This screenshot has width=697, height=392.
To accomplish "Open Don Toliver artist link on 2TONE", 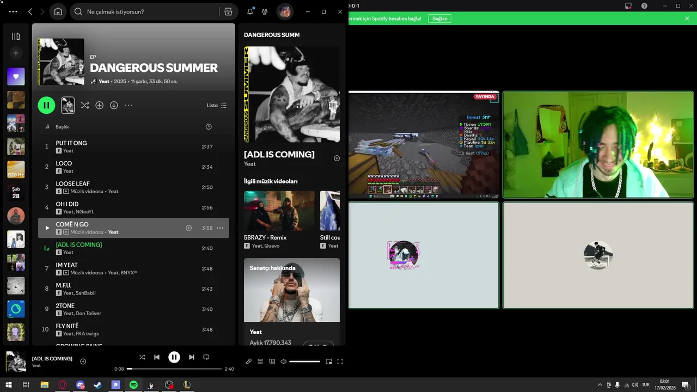I will tap(89, 314).
